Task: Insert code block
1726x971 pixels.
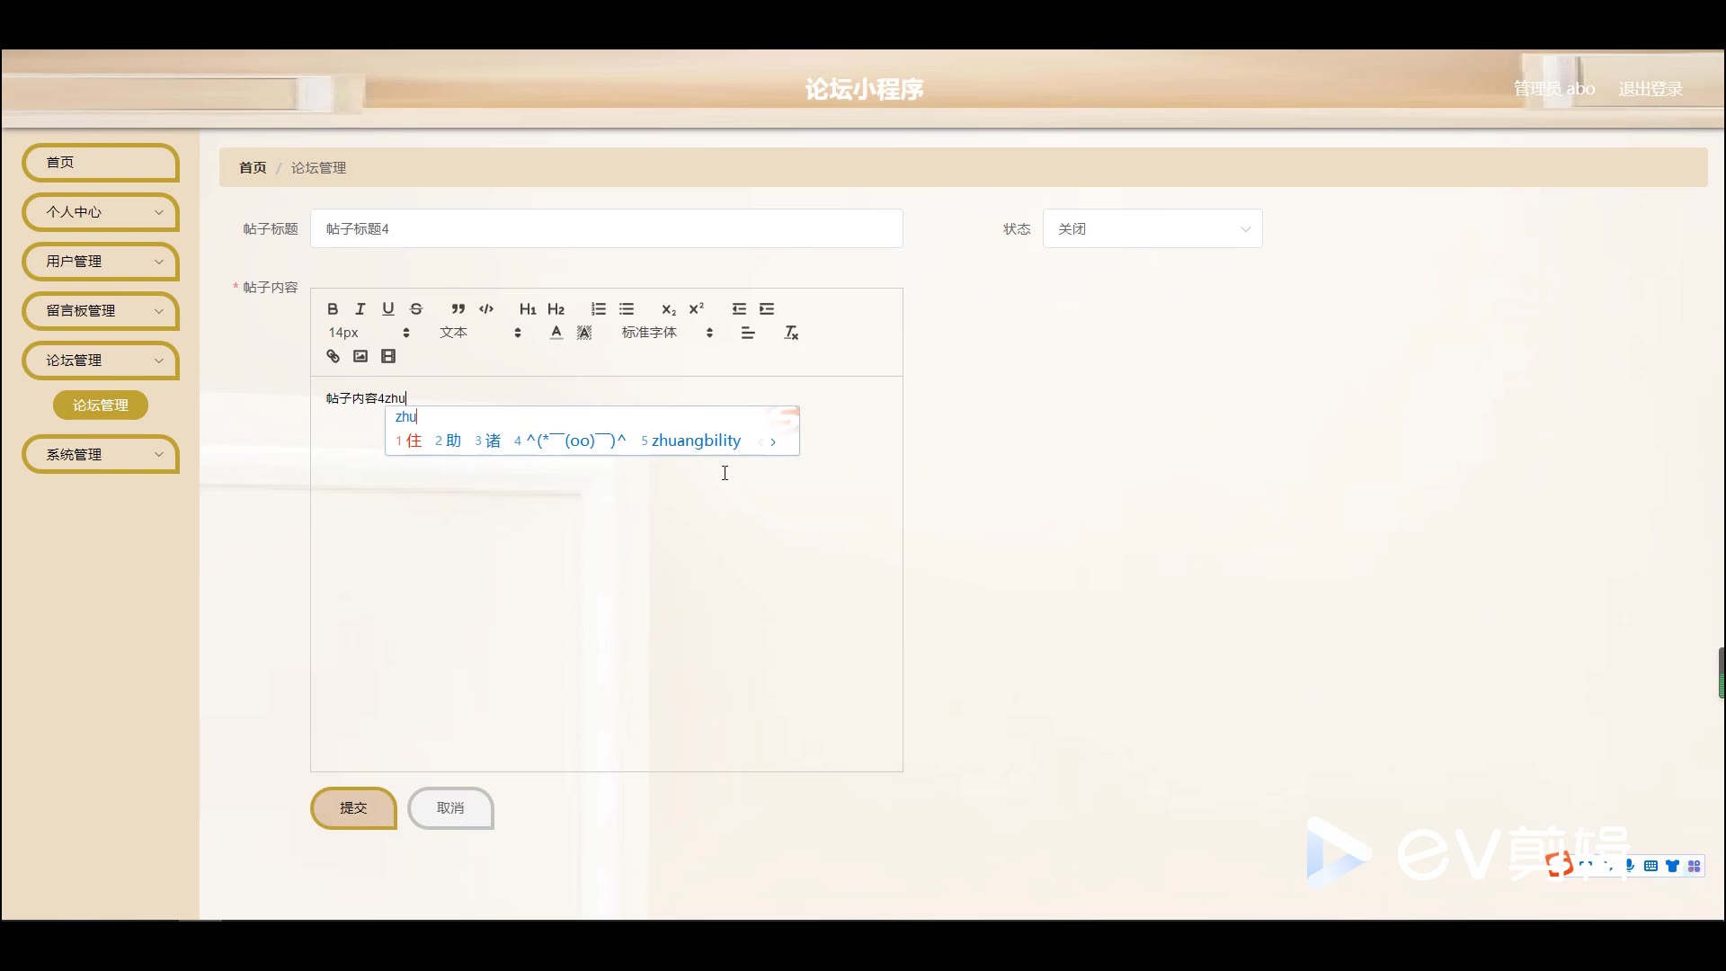Action: coord(486,308)
